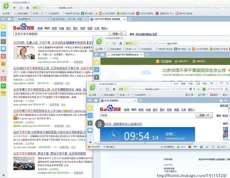Image resolution: width=230 pixels, height=178 pixels.
Task: Open the 我的收藏夹 bookmarks folder in back window
Action: (x=21, y=13)
